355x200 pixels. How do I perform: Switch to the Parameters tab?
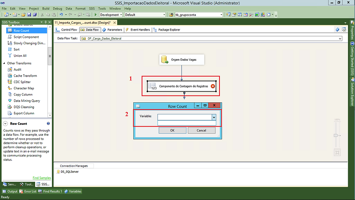112,30
